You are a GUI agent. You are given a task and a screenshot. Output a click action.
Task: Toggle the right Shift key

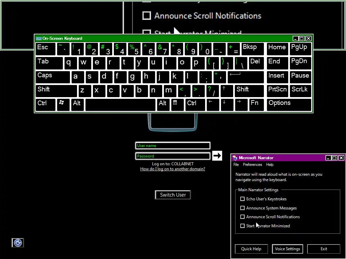[249, 91]
